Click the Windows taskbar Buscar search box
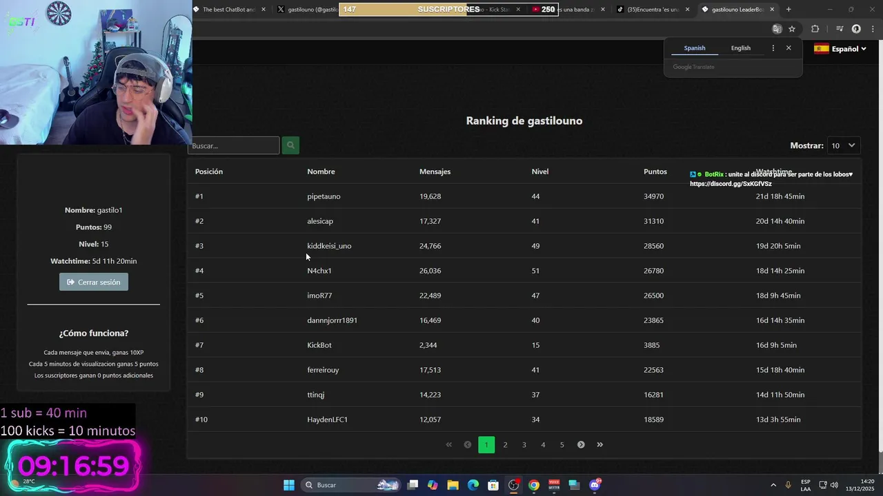Image resolution: width=883 pixels, height=496 pixels. 352,485
